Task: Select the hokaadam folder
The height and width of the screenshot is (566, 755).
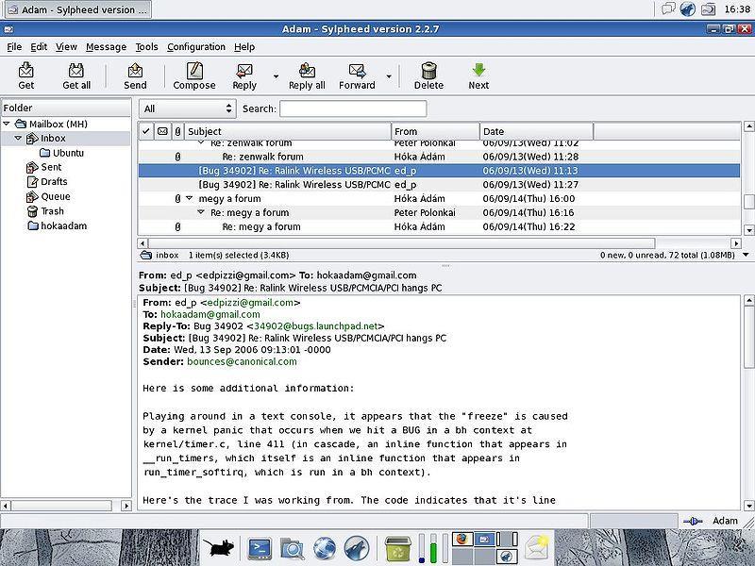Action: coord(63,225)
